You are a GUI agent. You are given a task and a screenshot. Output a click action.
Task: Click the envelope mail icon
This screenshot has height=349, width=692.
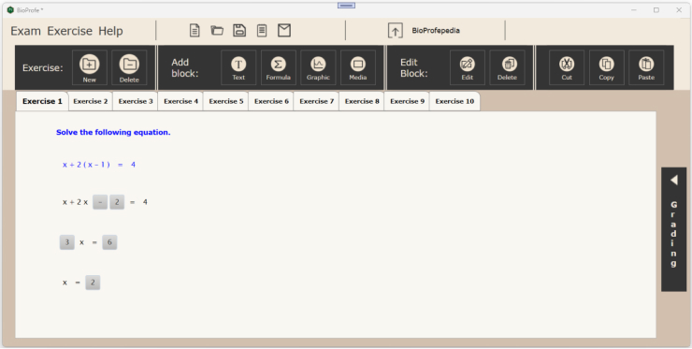(x=284, y=31)
